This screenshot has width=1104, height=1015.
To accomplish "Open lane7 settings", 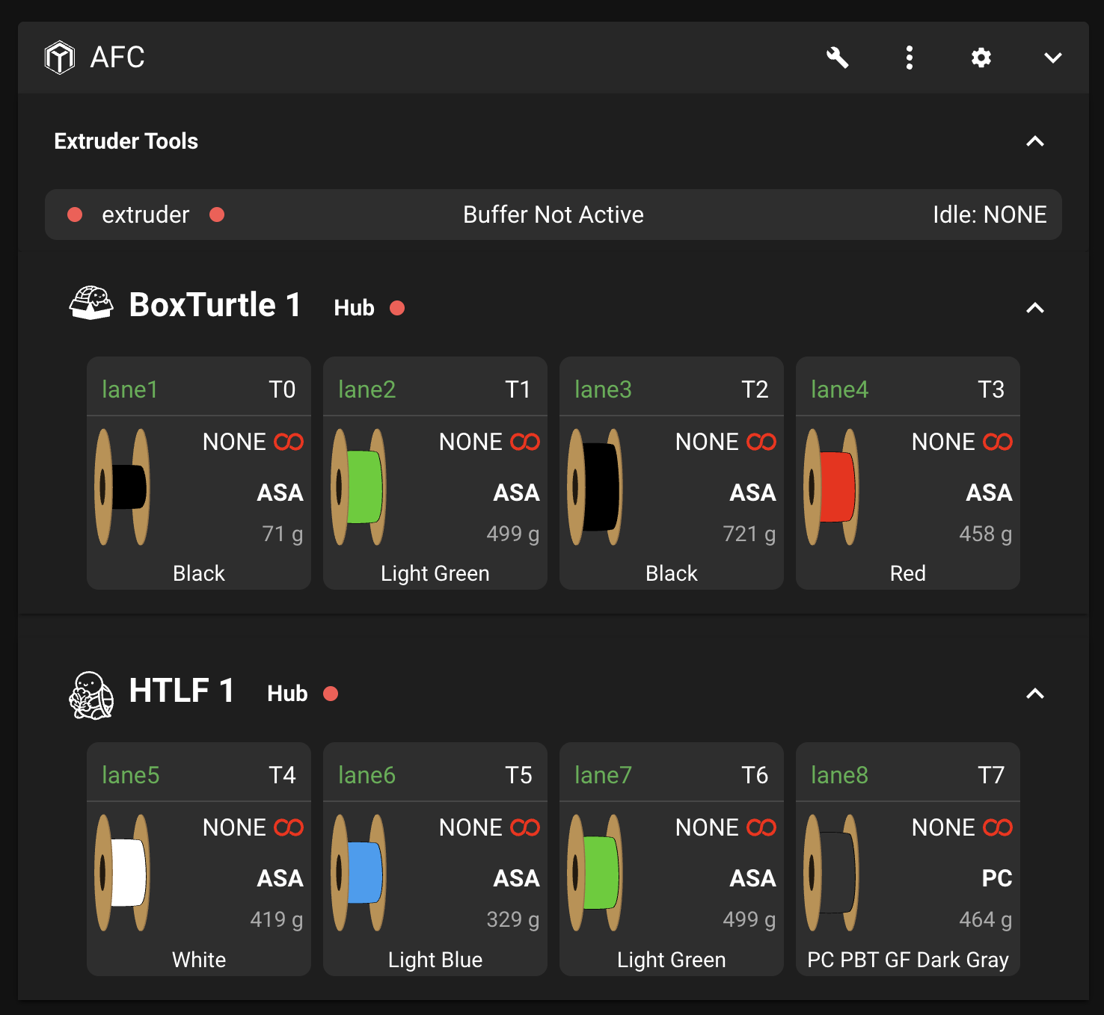I will 602,775.
